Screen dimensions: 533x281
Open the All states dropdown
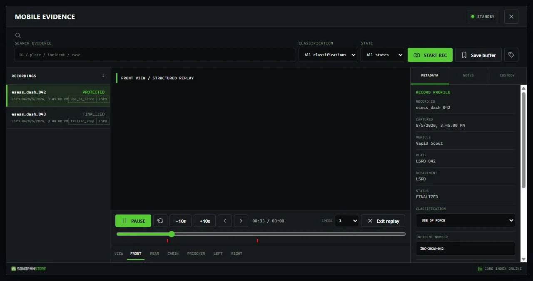coord(382,55)
